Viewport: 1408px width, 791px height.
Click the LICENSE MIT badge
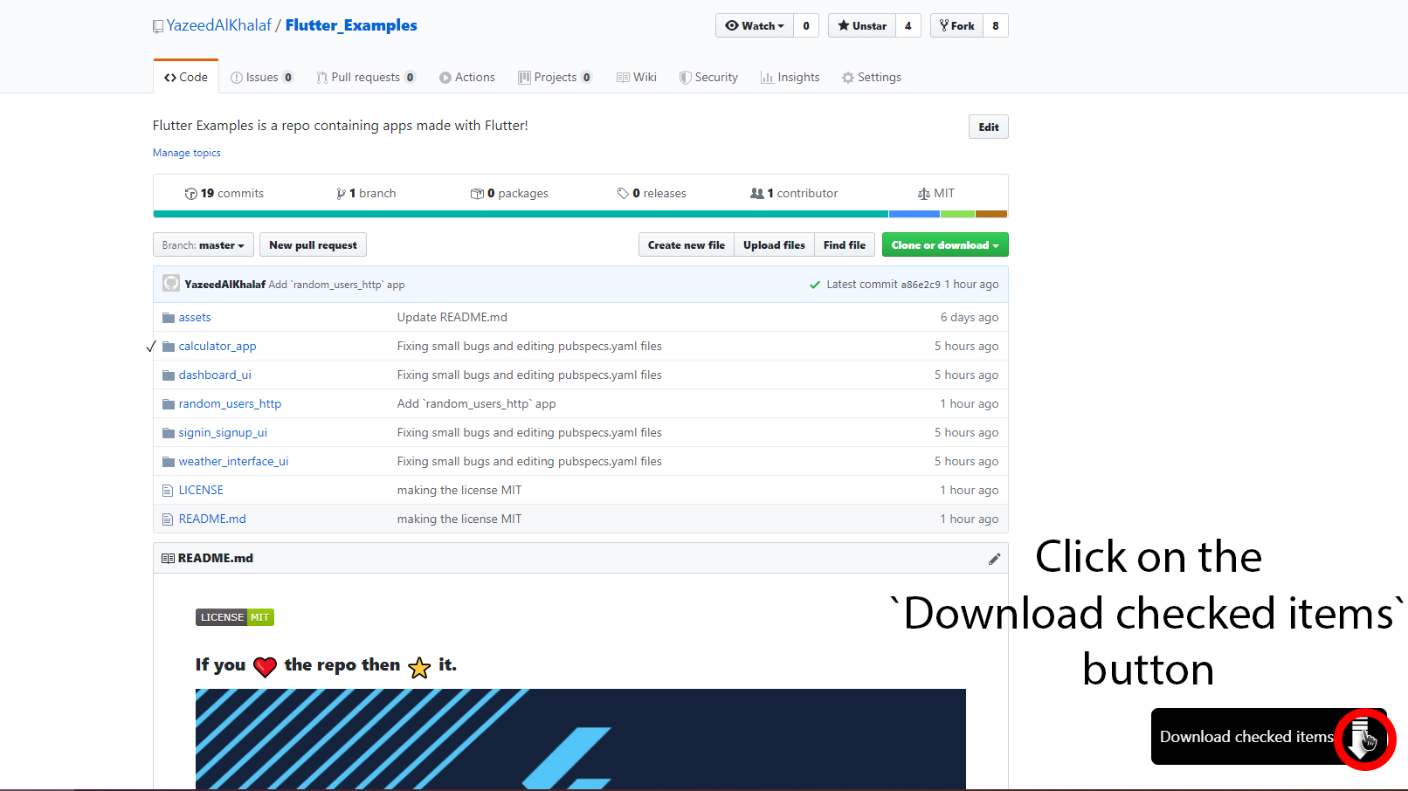pyautogui.click(x=235, y=617)
